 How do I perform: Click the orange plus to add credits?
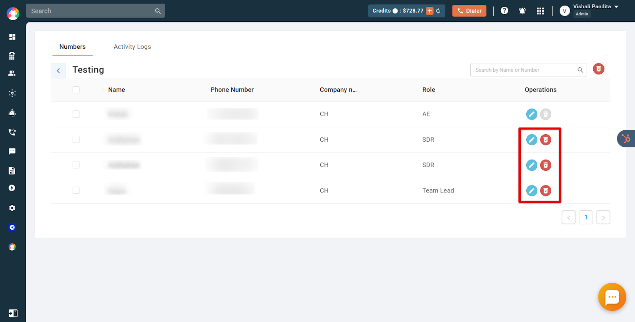(429, 11)
